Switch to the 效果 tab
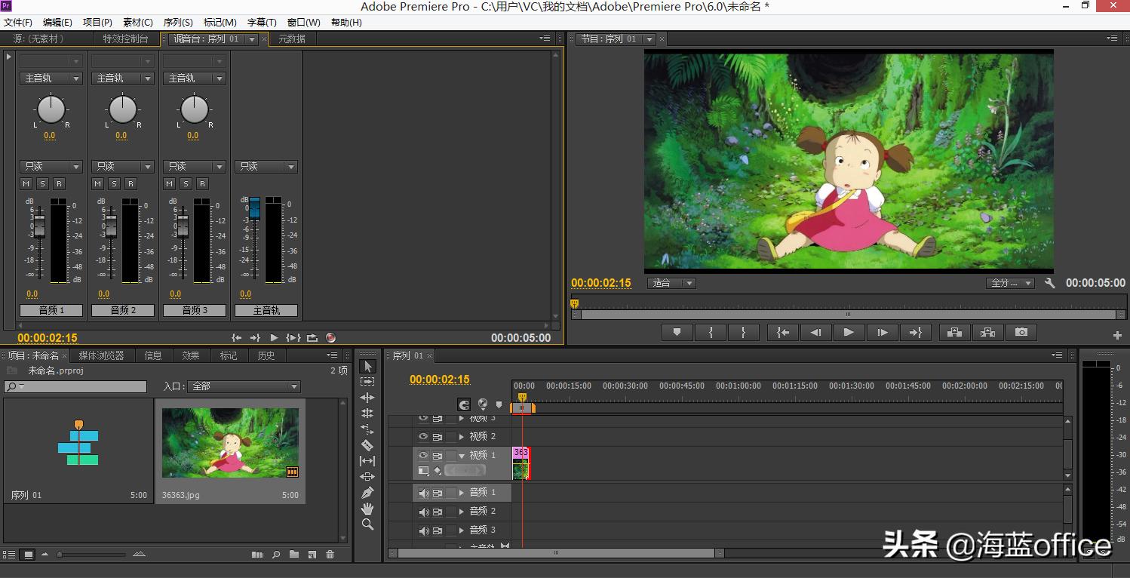Image resolution: width=1130 pixels, height=578 pixels. 191,355
